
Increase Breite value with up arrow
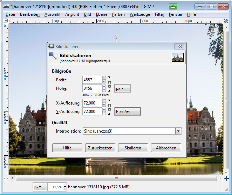pos(104,78)
